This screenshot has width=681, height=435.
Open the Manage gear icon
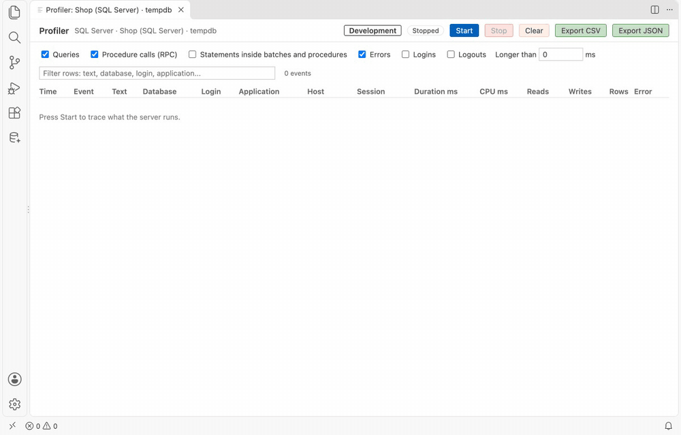pos(14,404)
